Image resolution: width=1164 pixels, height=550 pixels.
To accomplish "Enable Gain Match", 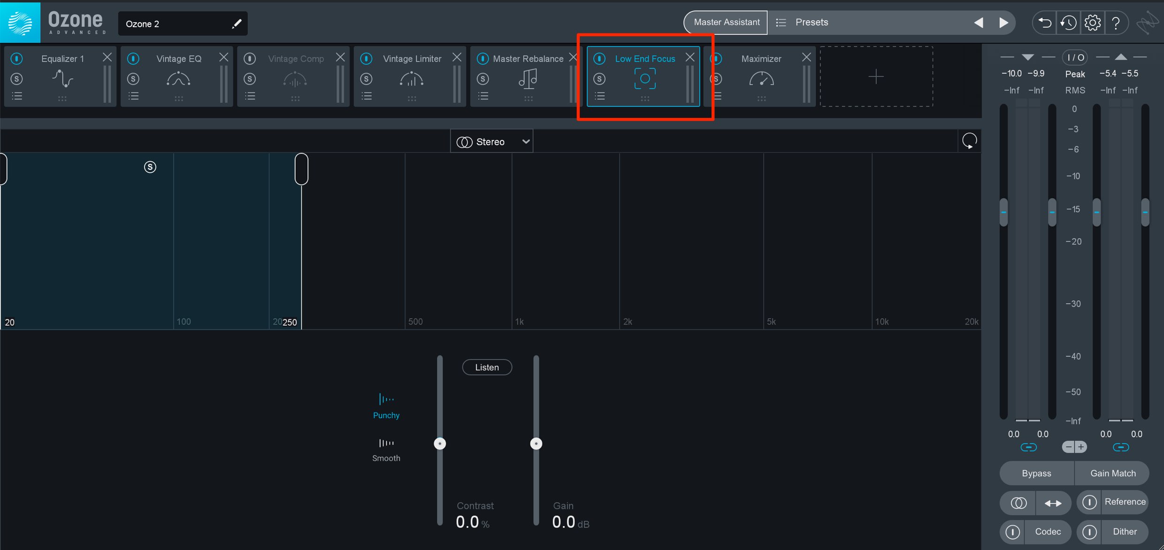I will 1113,473.
